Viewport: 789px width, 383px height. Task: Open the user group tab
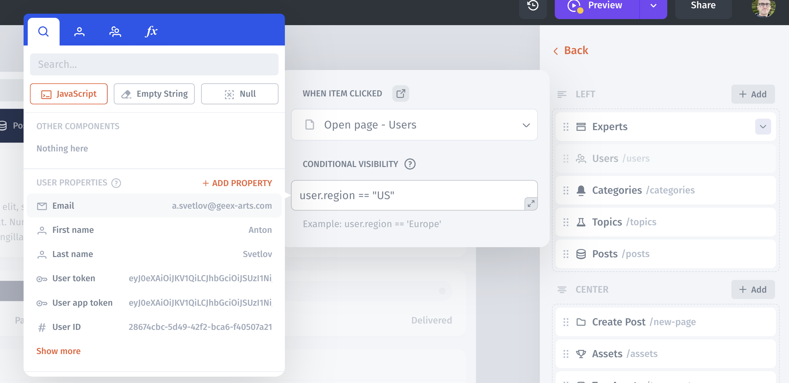115,31
